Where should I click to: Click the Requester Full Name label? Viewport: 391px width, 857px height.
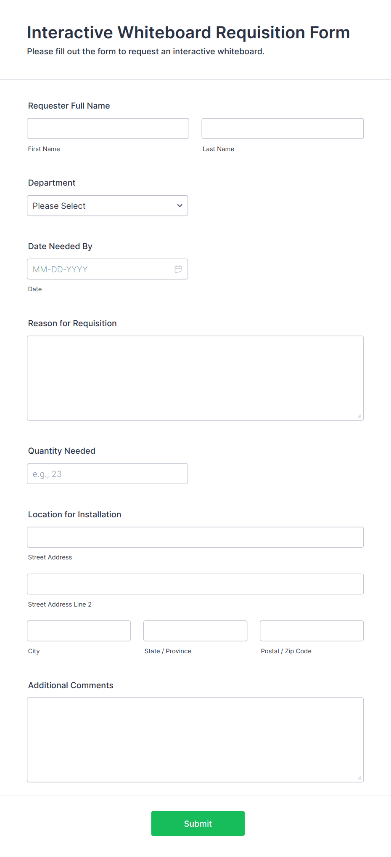pos(69,106)
